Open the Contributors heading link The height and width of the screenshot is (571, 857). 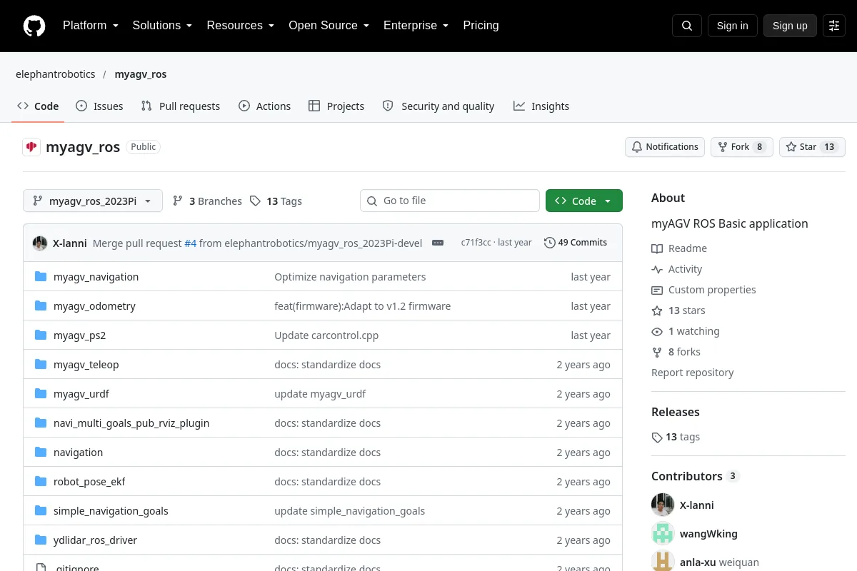click(695, 476)
